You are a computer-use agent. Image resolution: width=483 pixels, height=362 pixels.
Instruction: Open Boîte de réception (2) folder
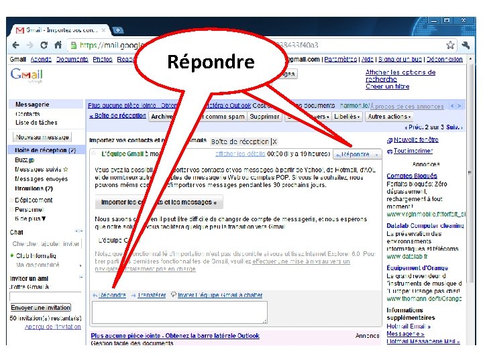pyautogui.click(x=45, y=150)
